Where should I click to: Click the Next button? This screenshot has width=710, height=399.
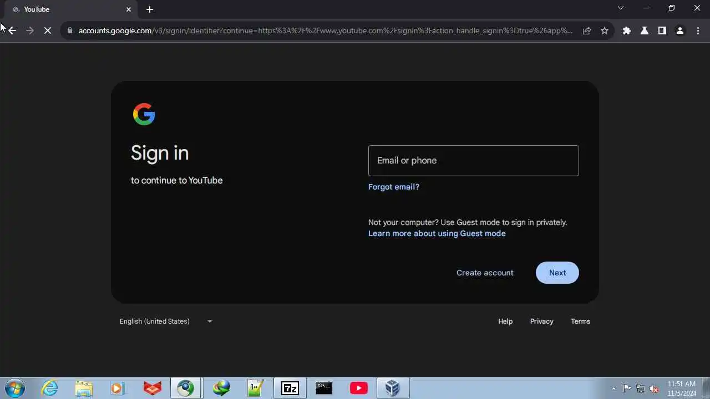tap(557, 273)
